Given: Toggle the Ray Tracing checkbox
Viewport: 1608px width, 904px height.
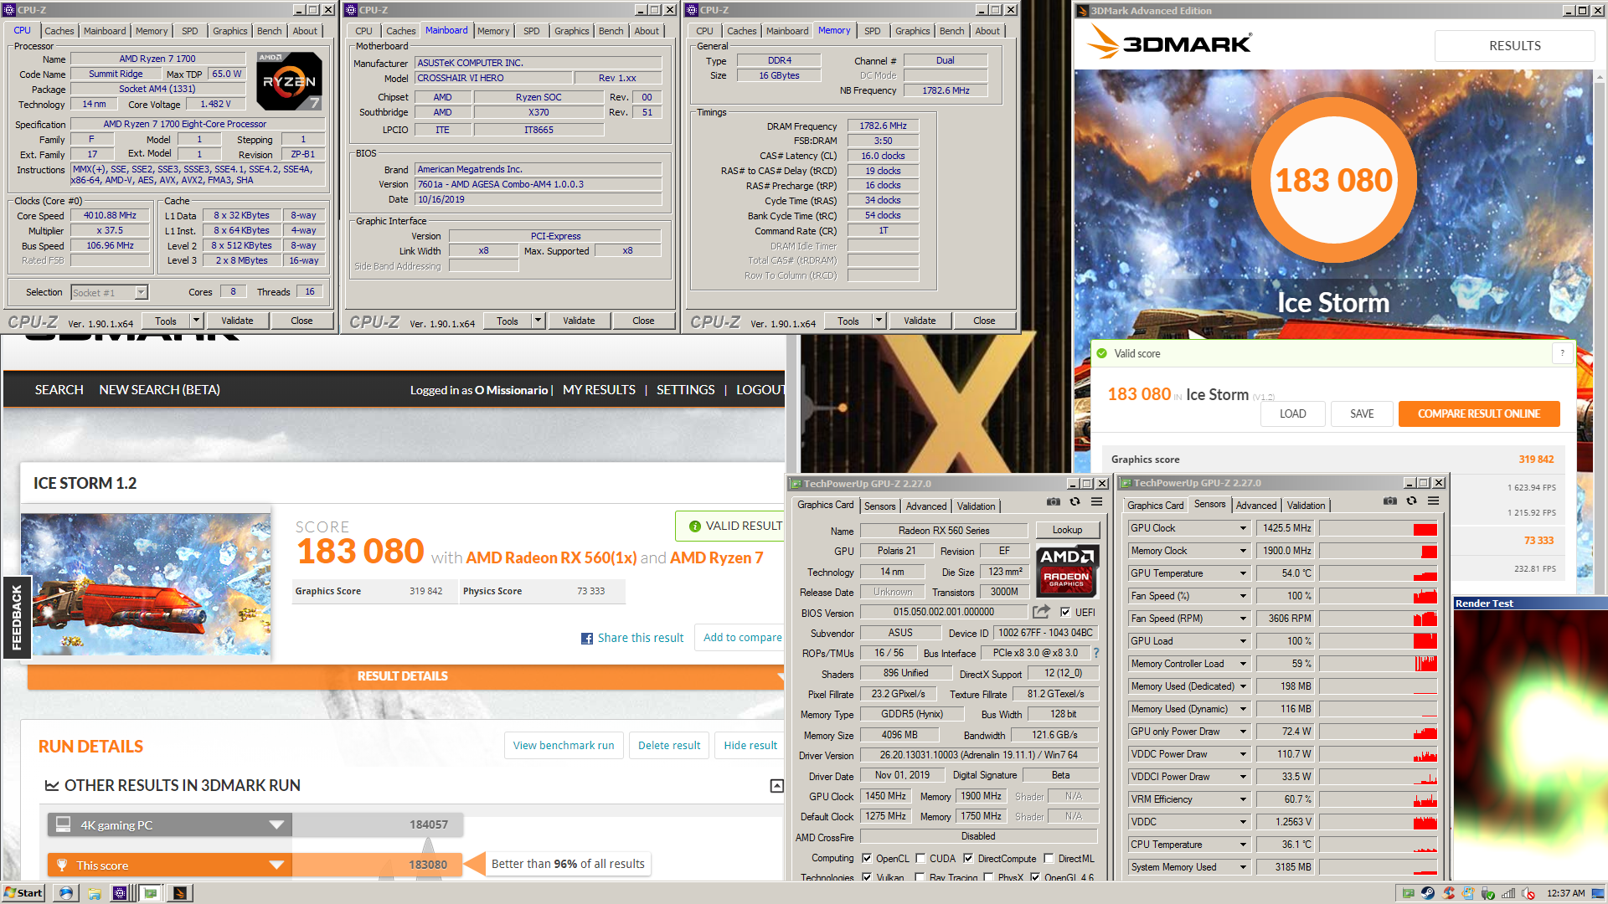Looking at the screenshot, I should pyautogui.click(x=920, y=877).
